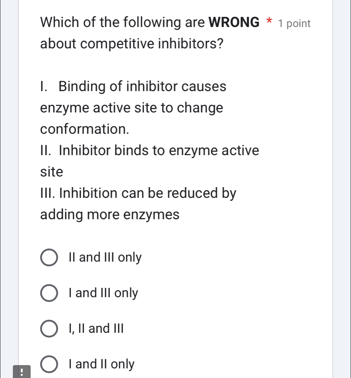Click the radio circle beside 'I and III only'
The image size is (351, 378).
point(49,293)
